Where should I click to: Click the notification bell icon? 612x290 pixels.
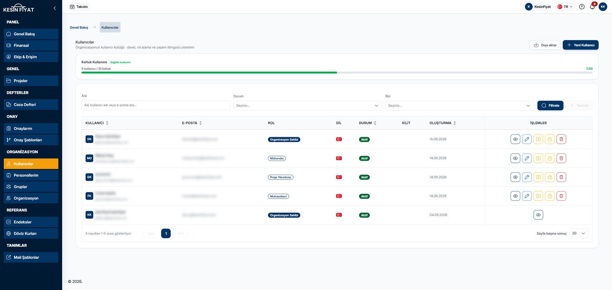(x=592, y=7)
